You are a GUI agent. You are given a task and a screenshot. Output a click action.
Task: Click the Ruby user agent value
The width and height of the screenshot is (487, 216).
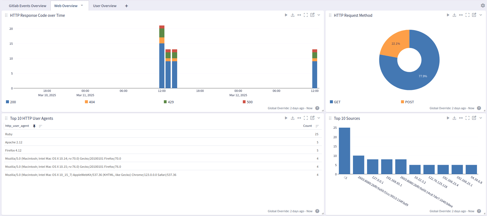[x=9, y=134]
